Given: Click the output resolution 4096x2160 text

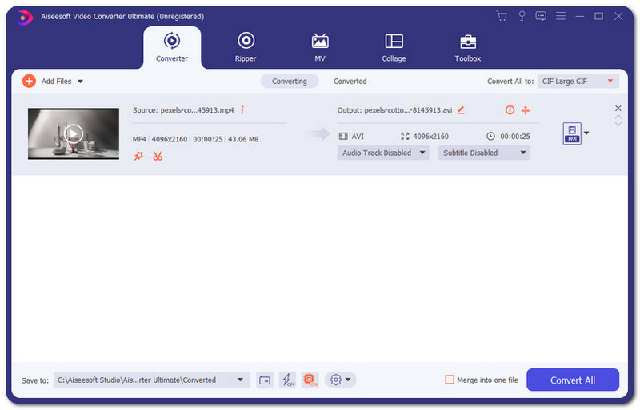Looking at the screenshot, I should click(x=430, y=136).
